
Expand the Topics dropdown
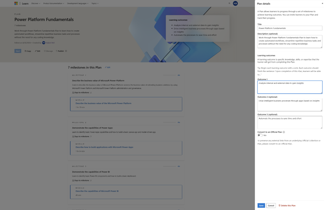[x=95, y=3]
